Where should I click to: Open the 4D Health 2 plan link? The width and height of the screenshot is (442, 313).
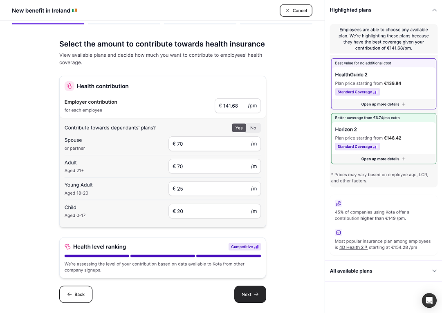pyautogui.click(x=353, y=247)
